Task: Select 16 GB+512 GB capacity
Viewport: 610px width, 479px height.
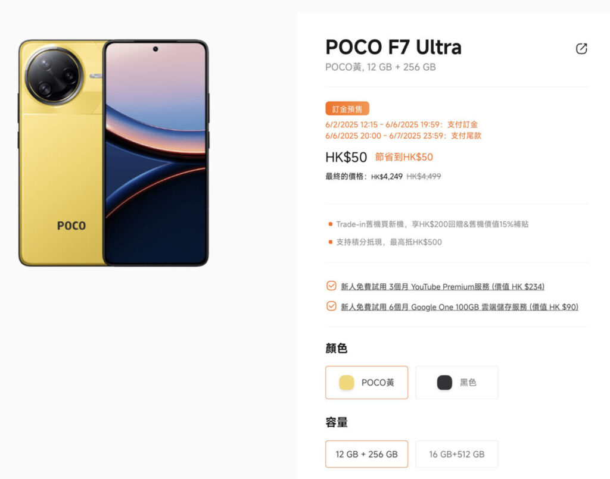Action: (457, 454)
